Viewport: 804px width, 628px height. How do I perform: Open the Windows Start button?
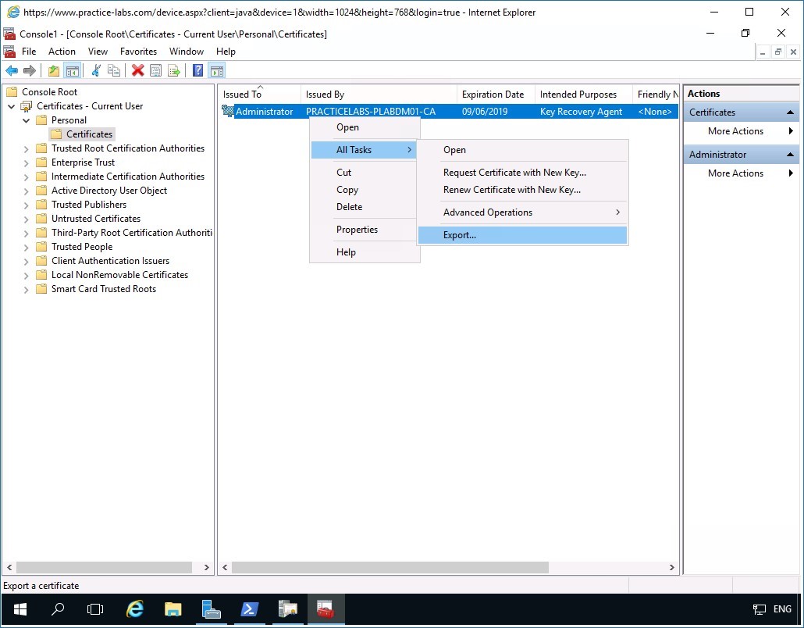(x=20, y=609)
